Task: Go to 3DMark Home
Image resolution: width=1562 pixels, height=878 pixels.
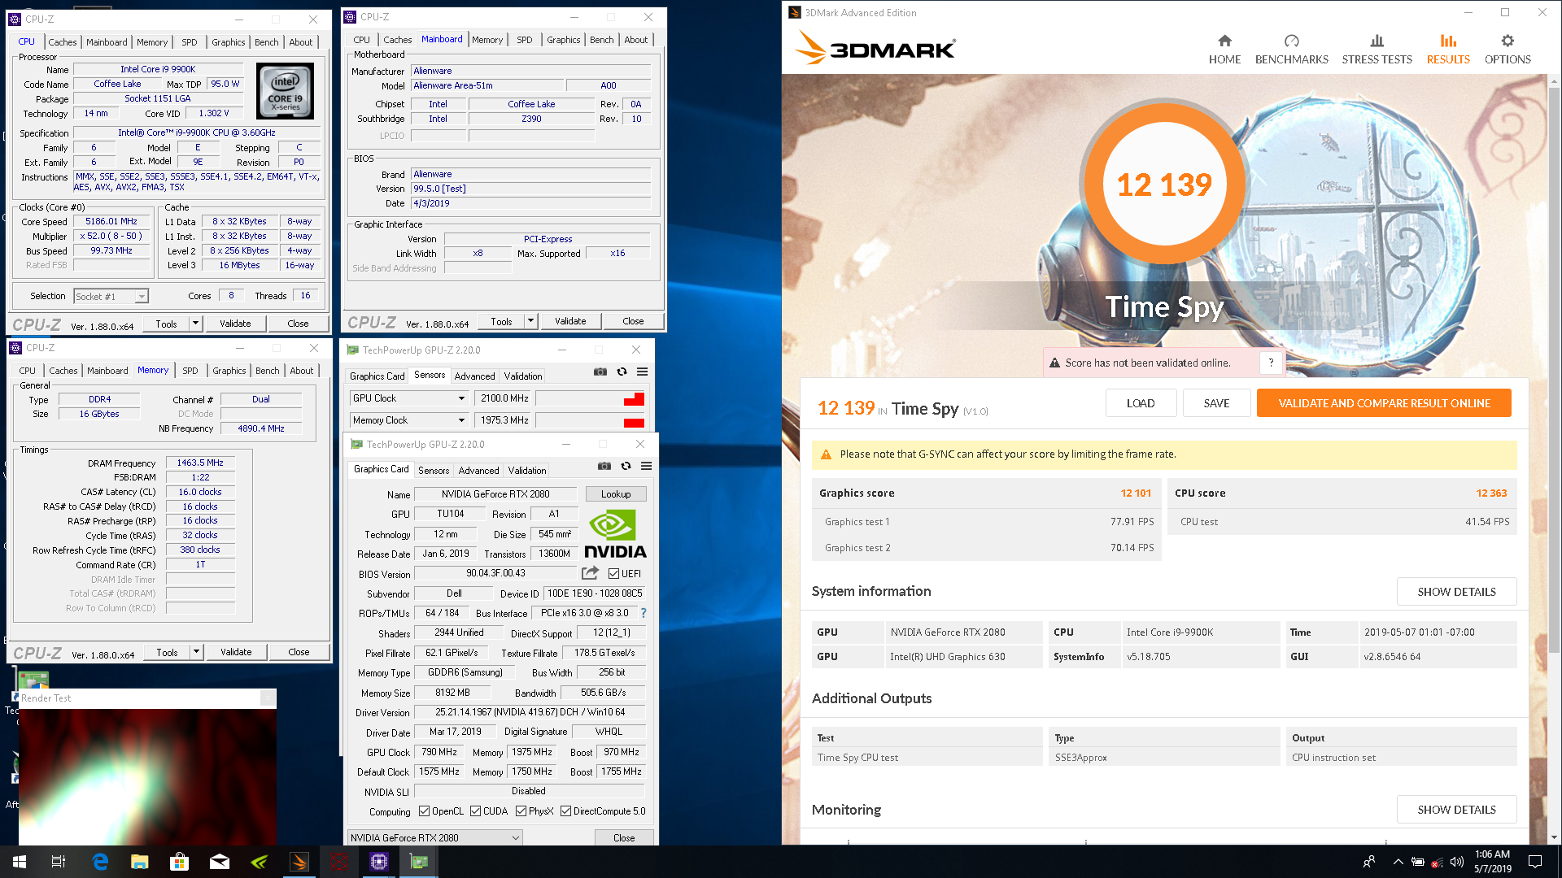Action: (x=1224, y=47)
